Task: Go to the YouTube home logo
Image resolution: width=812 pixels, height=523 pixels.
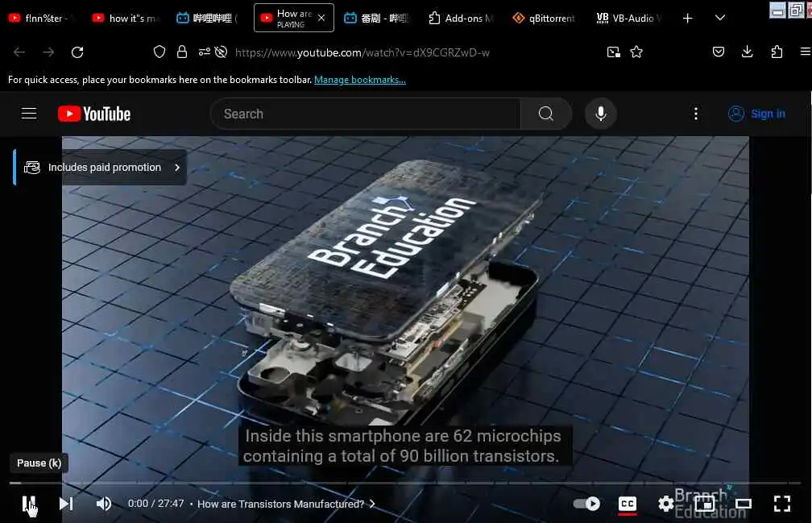Action: click(94, 114)
